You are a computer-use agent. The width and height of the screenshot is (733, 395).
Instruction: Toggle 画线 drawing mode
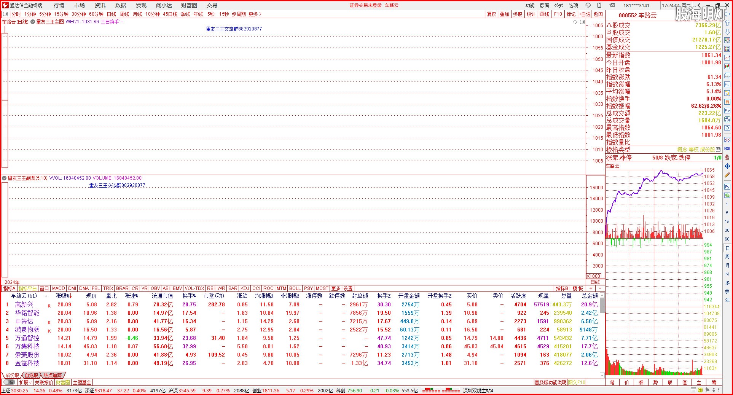point(545,14)
